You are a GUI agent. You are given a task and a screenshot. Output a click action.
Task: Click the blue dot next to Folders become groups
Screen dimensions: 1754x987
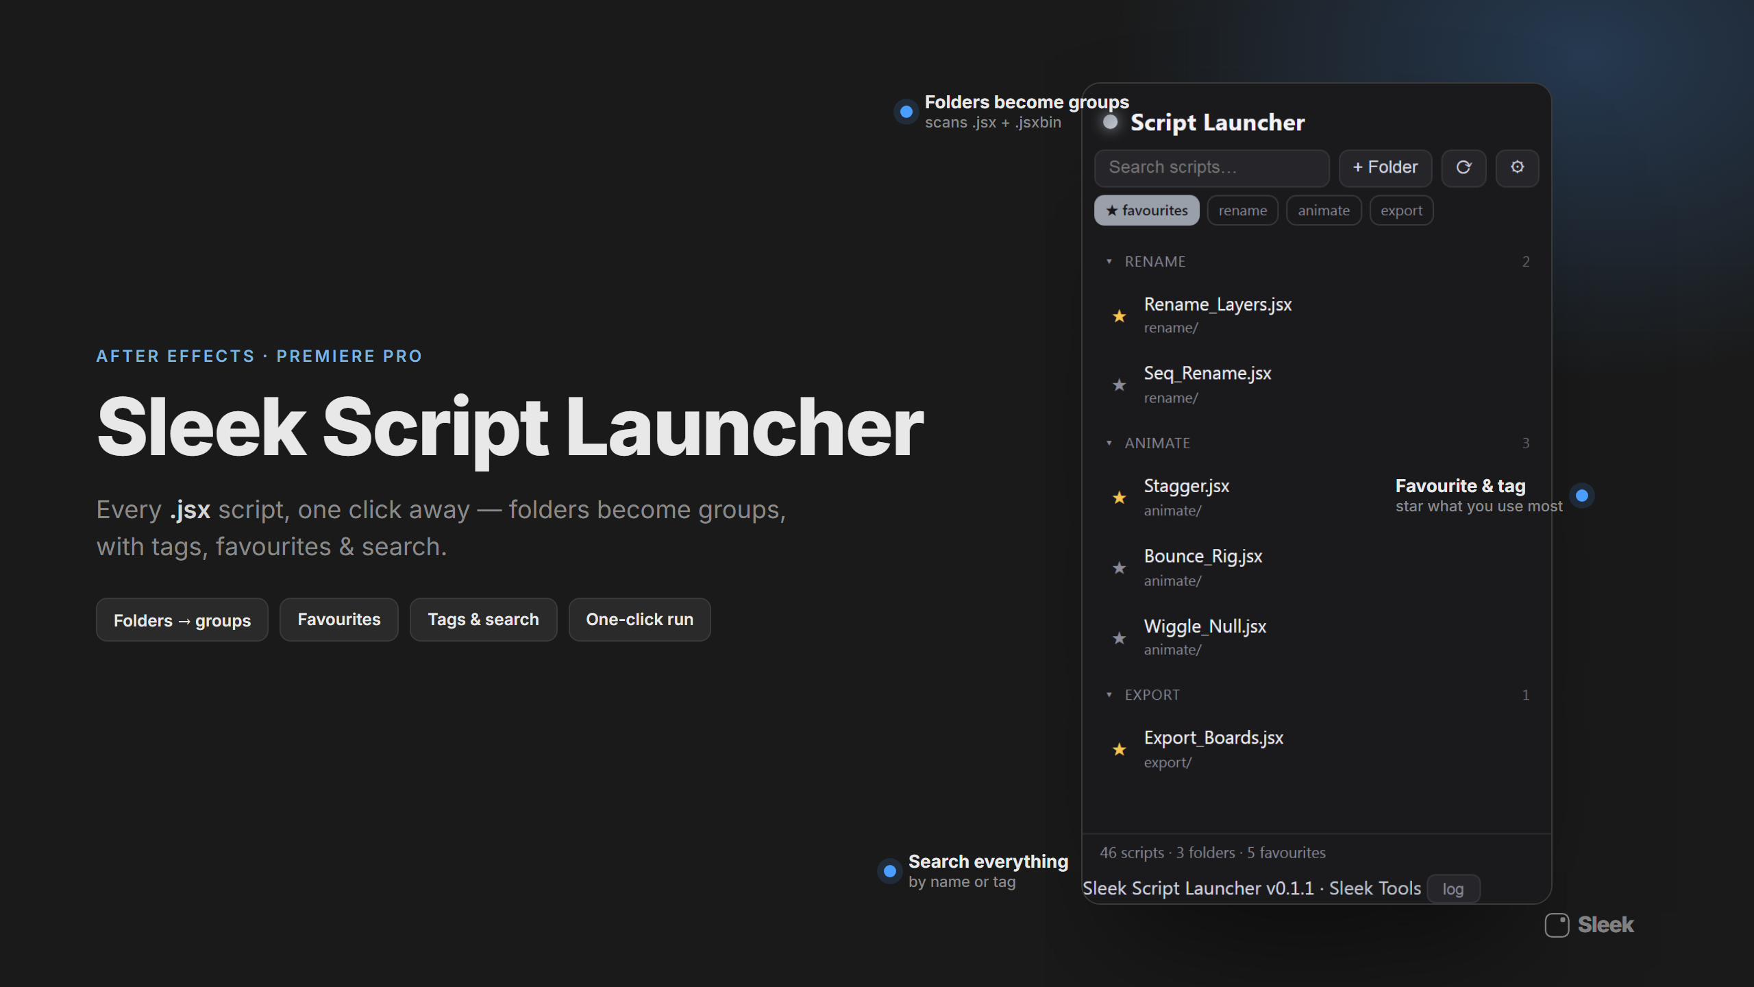906,112
